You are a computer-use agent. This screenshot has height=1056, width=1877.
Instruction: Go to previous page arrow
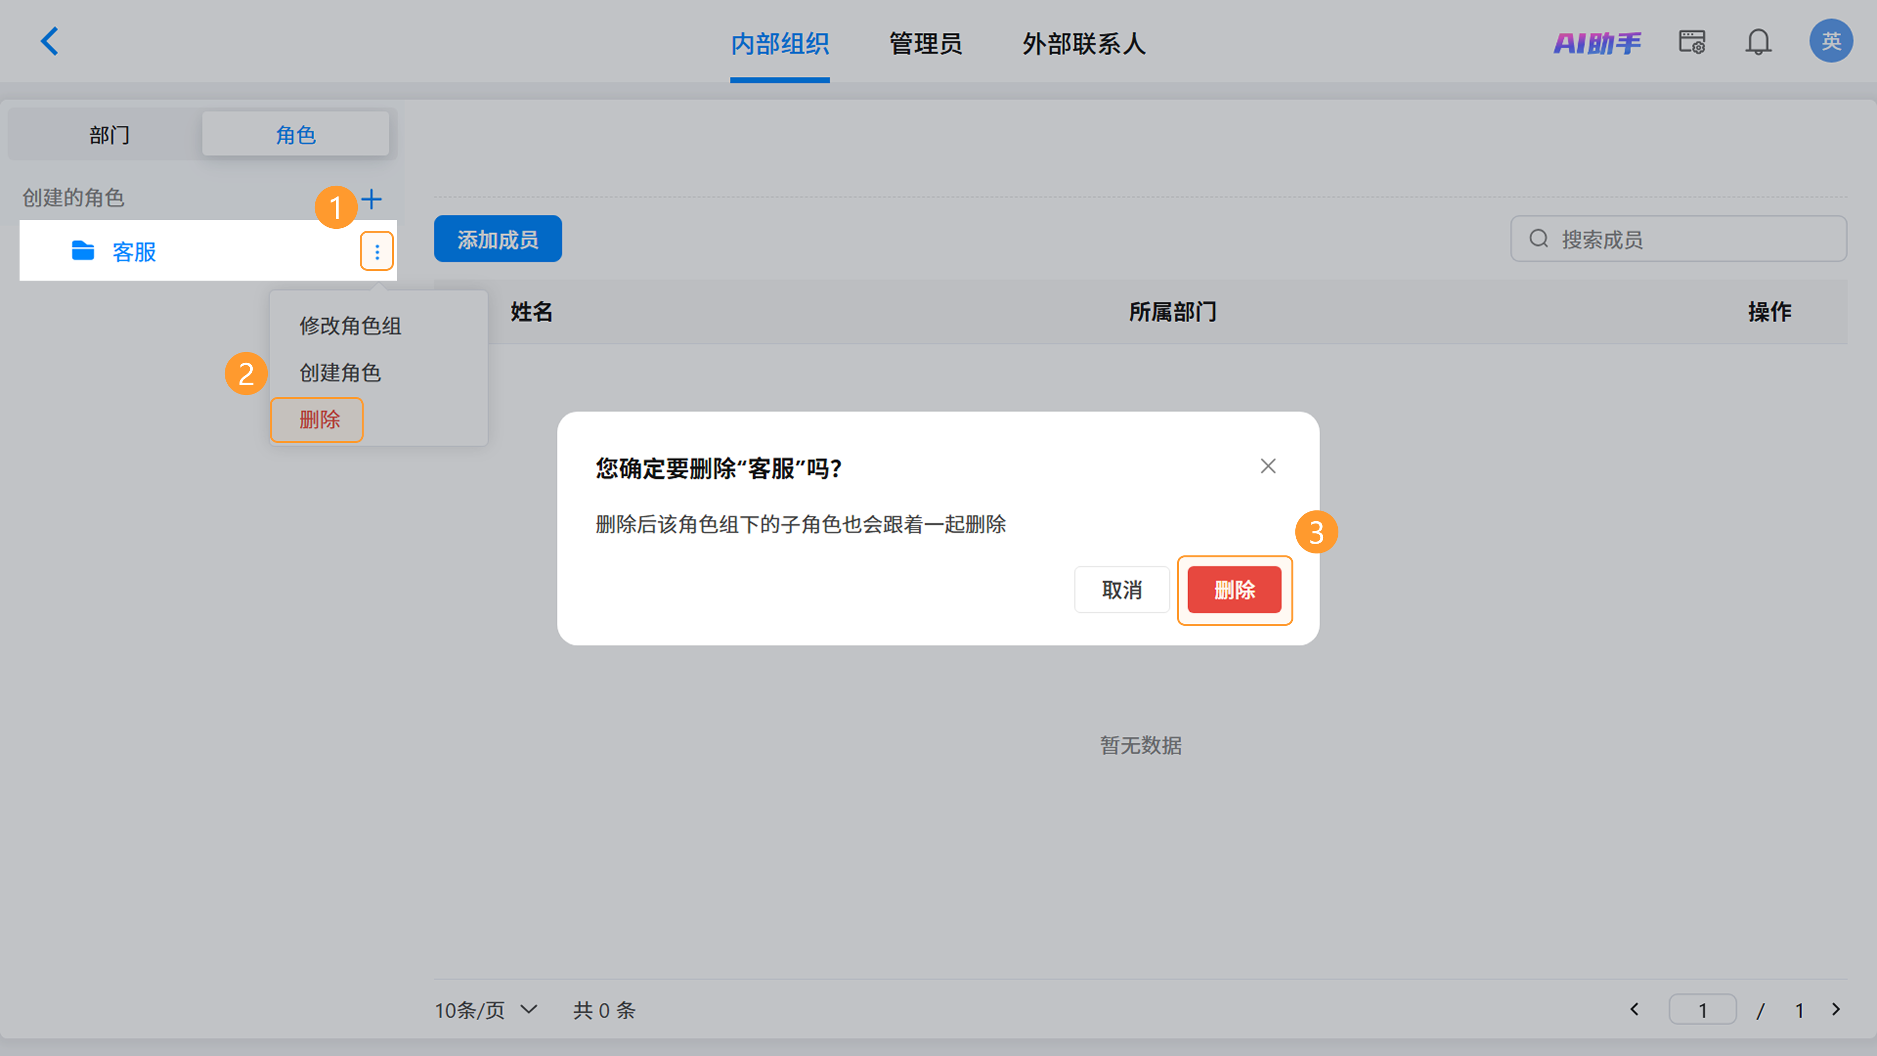(x=1635, y=1010)
